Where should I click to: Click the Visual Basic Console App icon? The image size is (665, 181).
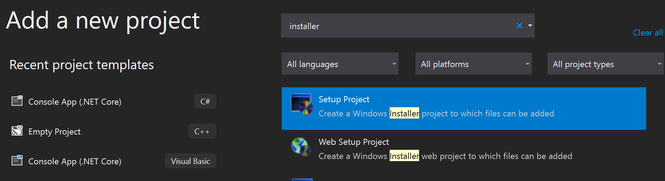tap(17, 161)
